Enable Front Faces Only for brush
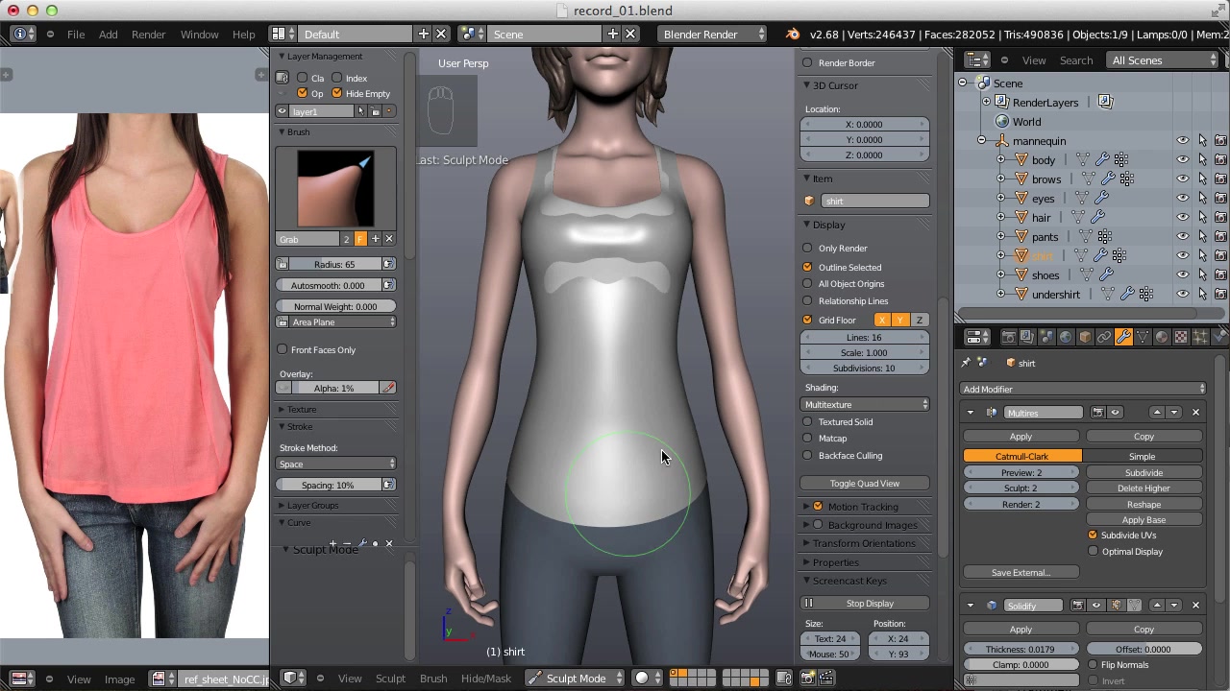1230x691 pixels. (x=282, y=350)
